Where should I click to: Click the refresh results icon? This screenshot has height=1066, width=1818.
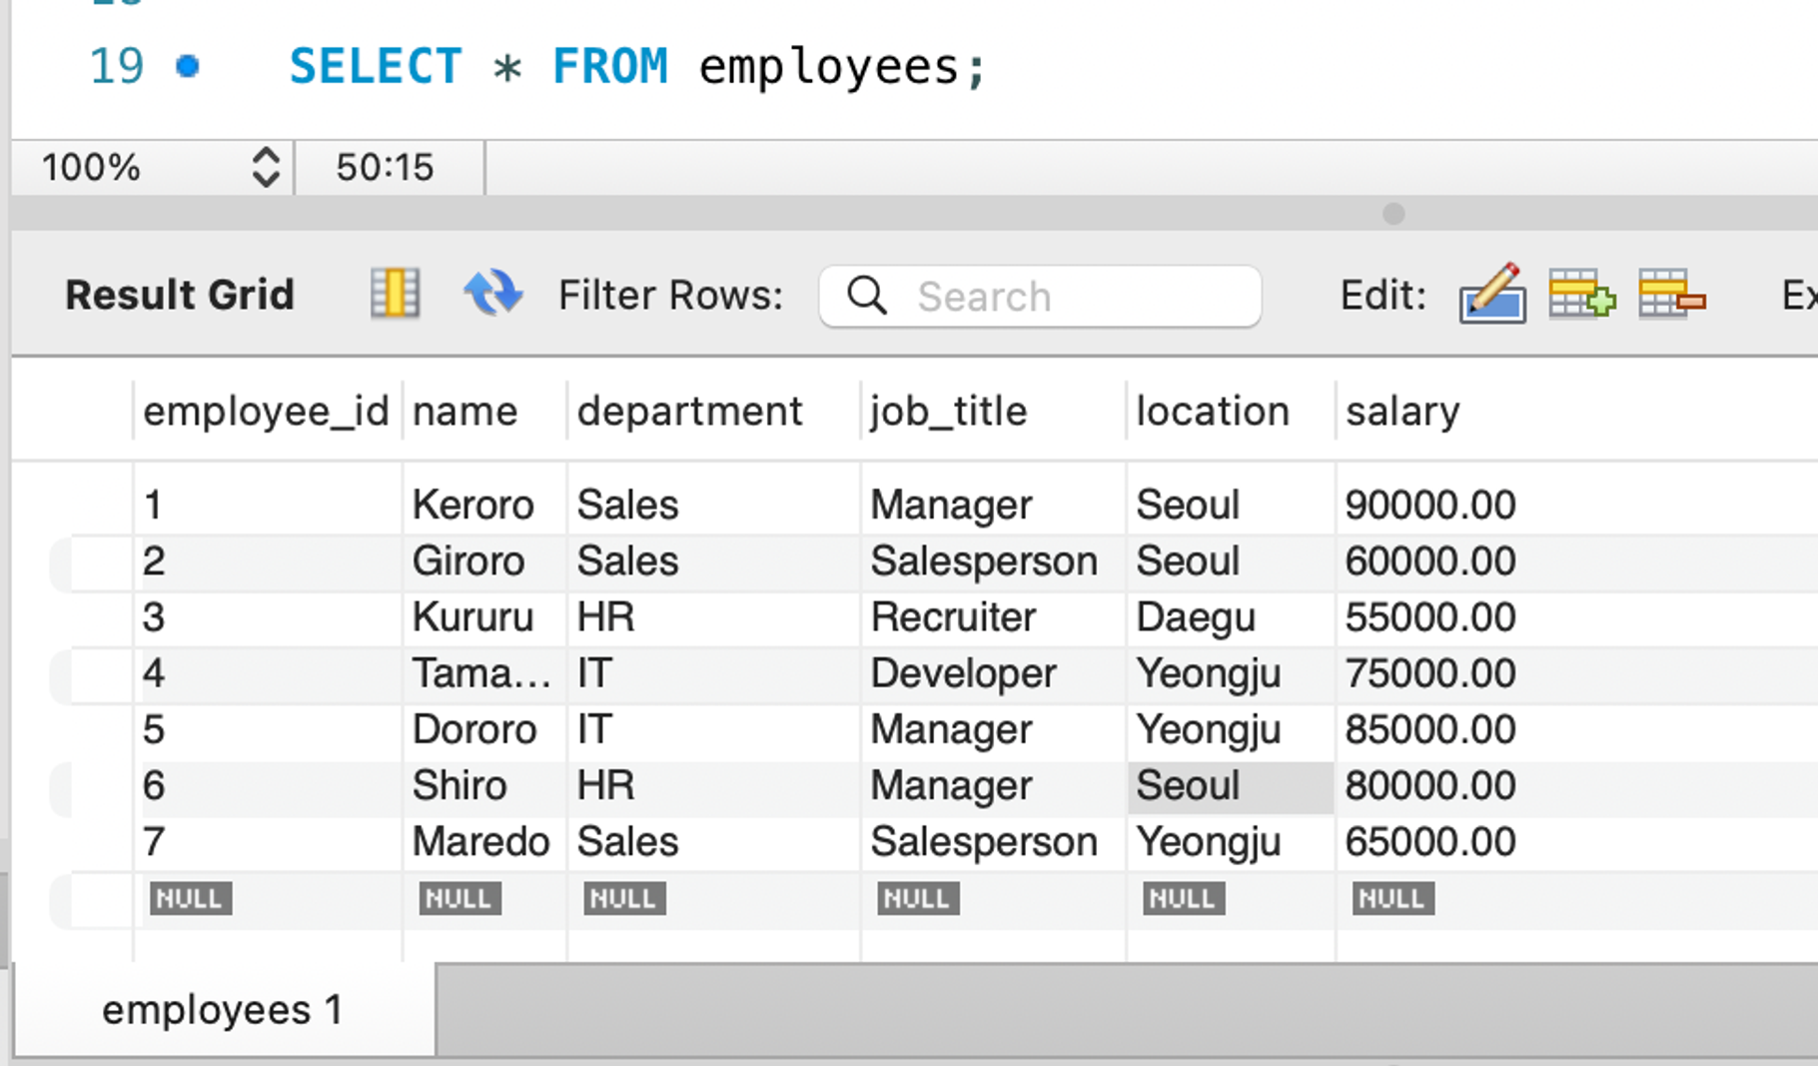[x=492, y=294]
